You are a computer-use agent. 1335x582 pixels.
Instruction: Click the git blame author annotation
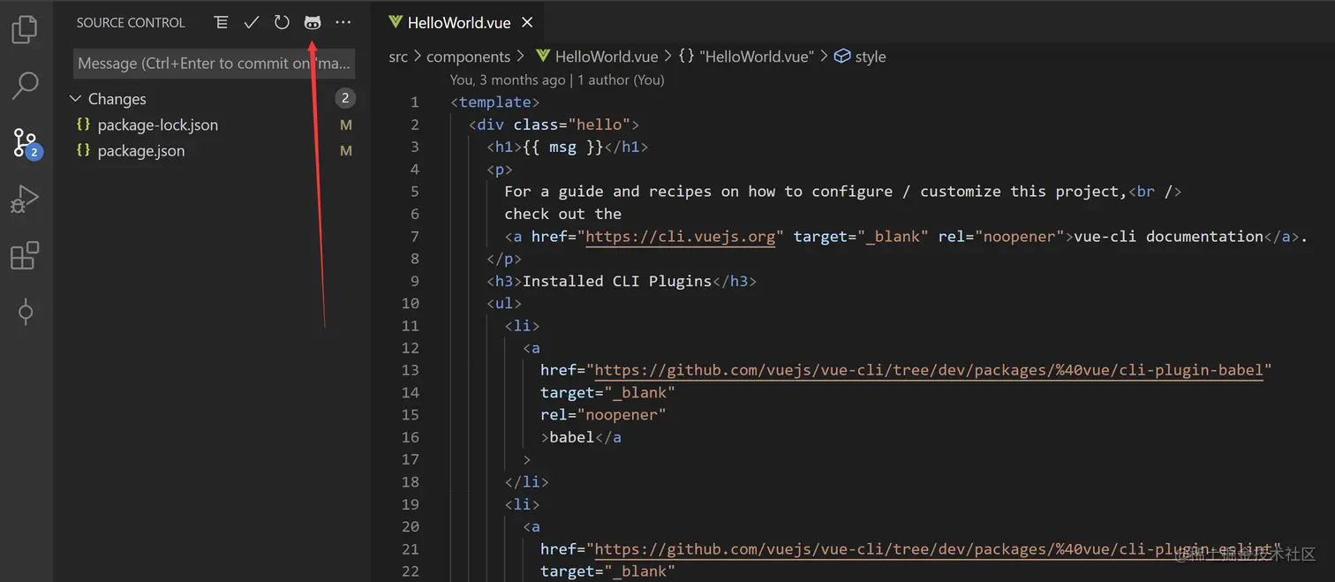557,79
